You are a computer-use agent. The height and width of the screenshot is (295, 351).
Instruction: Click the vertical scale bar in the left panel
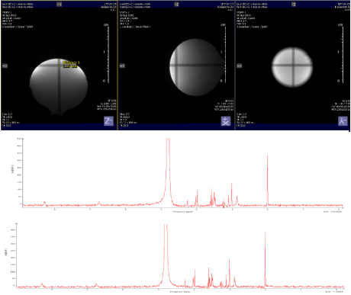pos(108,53)
